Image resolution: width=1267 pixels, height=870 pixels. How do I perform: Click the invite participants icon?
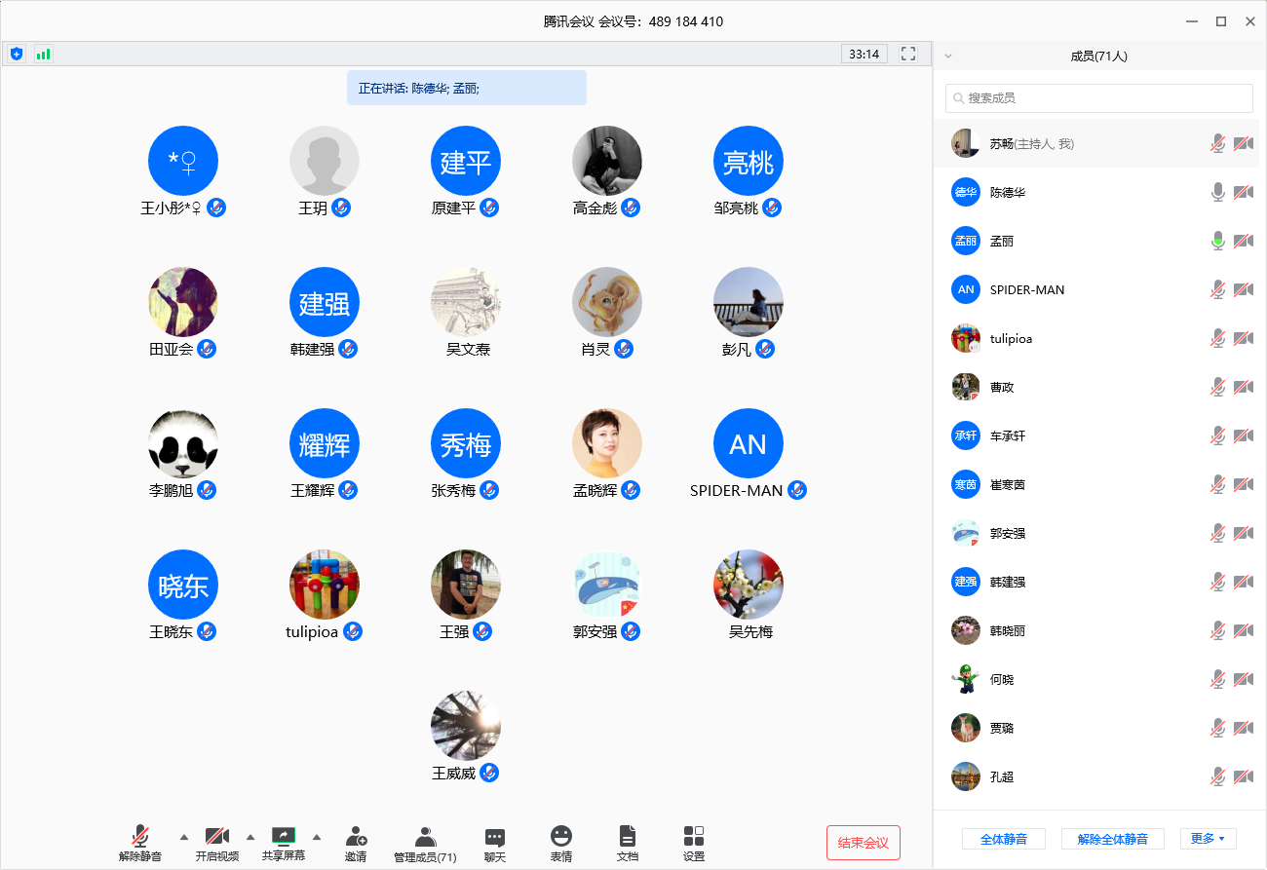click(x=356, y=837)
